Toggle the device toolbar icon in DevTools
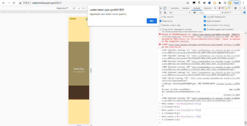247x126 pixels. (165, 8)
